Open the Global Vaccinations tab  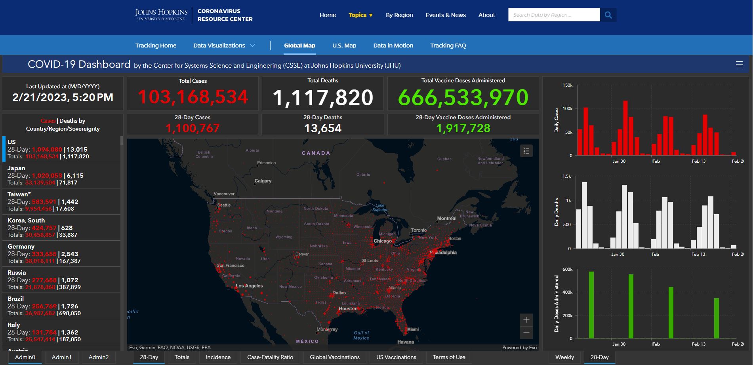pos(335,357)
